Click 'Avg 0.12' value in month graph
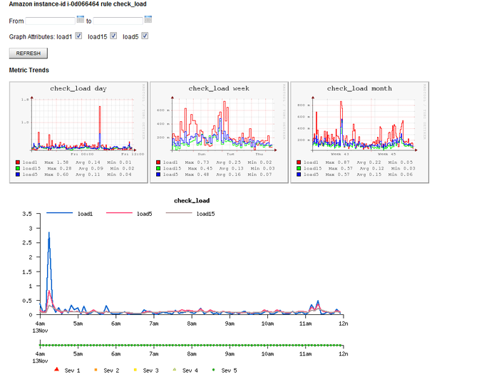Screen dimensions: 499x377 click(x=372, y=168)
